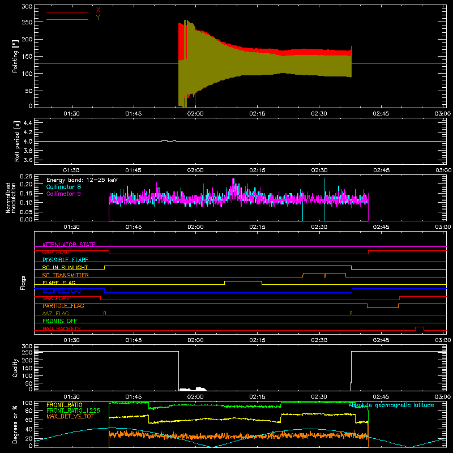This screenshot has width=453, height=453.
Task: Click the green 'FRONT_RATIO_1225' legend label
Action: coord(73,411)
